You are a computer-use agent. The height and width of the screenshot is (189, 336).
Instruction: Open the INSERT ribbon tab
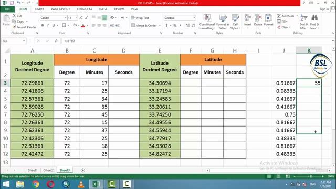pos(39,9)
